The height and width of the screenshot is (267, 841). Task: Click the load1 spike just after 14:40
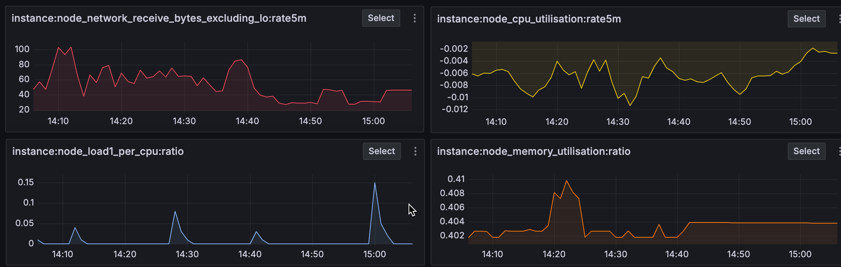[256, 232]
